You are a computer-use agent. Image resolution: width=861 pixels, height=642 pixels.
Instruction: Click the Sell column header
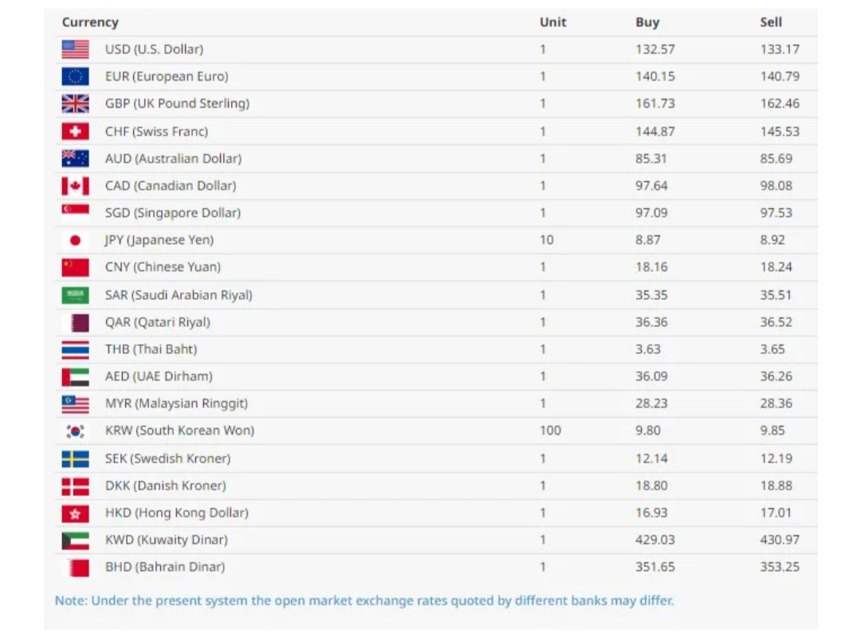pos(771,22)
